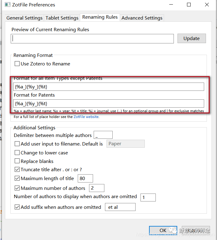Disable Maximum length of title
Viewport: 217px width, 240px height.
click(17, 179)
